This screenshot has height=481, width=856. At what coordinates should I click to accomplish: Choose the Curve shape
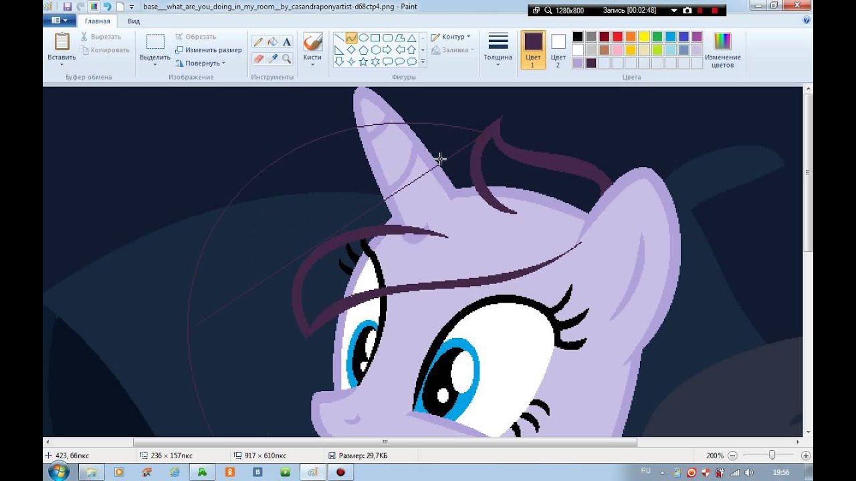(351, 38)
